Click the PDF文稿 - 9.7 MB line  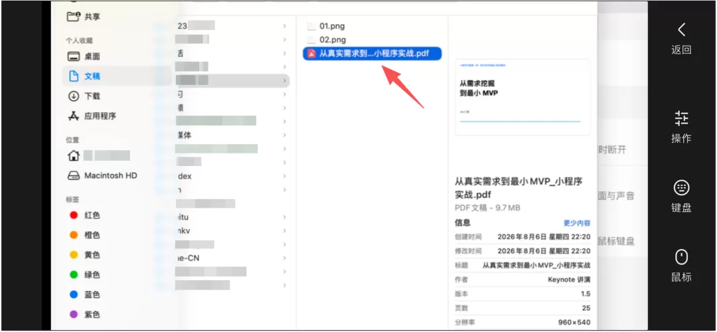point(487,208)
